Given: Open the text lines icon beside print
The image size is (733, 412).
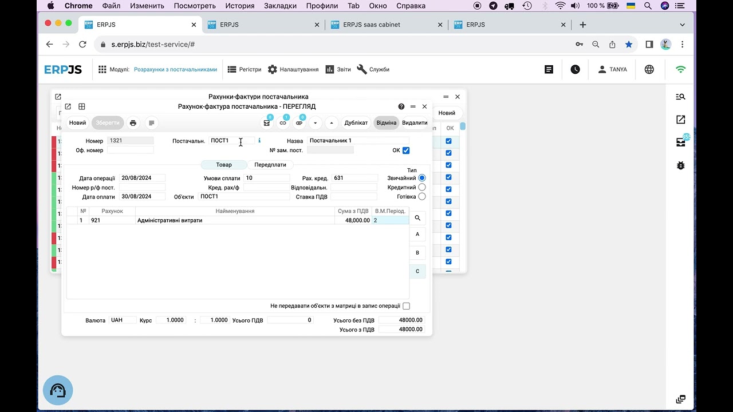Looking at the screenshot, I should [x=151, y=123].
